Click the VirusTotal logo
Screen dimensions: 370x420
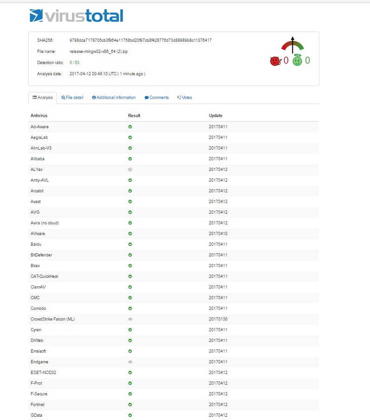tap(76, 16)
